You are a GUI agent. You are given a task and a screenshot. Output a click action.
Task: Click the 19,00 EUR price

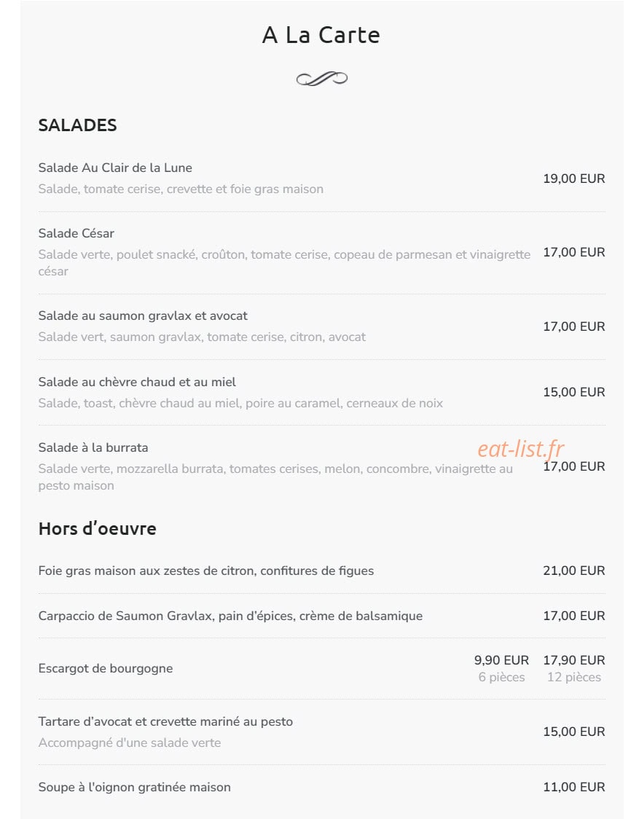[573, 179]
